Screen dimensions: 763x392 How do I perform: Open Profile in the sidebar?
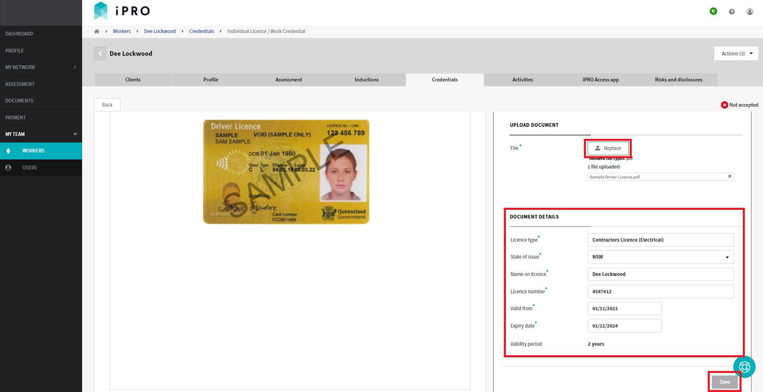41,51
